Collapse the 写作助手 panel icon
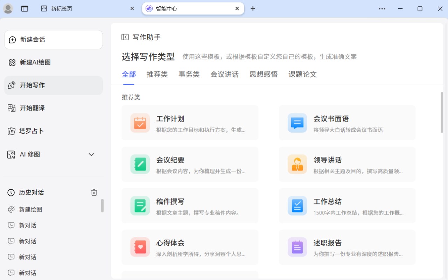This screenshot has height=280, width=448. pos(125,37)
